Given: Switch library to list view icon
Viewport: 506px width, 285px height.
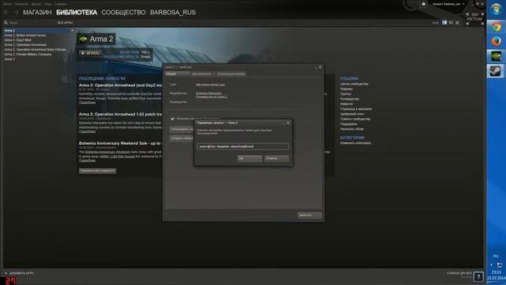Looking at the screenshot, I should 451,23.
